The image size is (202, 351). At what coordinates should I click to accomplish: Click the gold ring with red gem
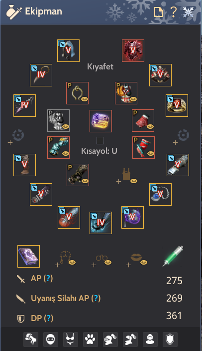click(177, 105)
